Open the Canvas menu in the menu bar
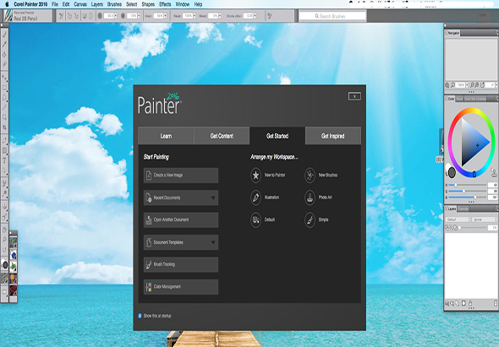 click(80, 4)
